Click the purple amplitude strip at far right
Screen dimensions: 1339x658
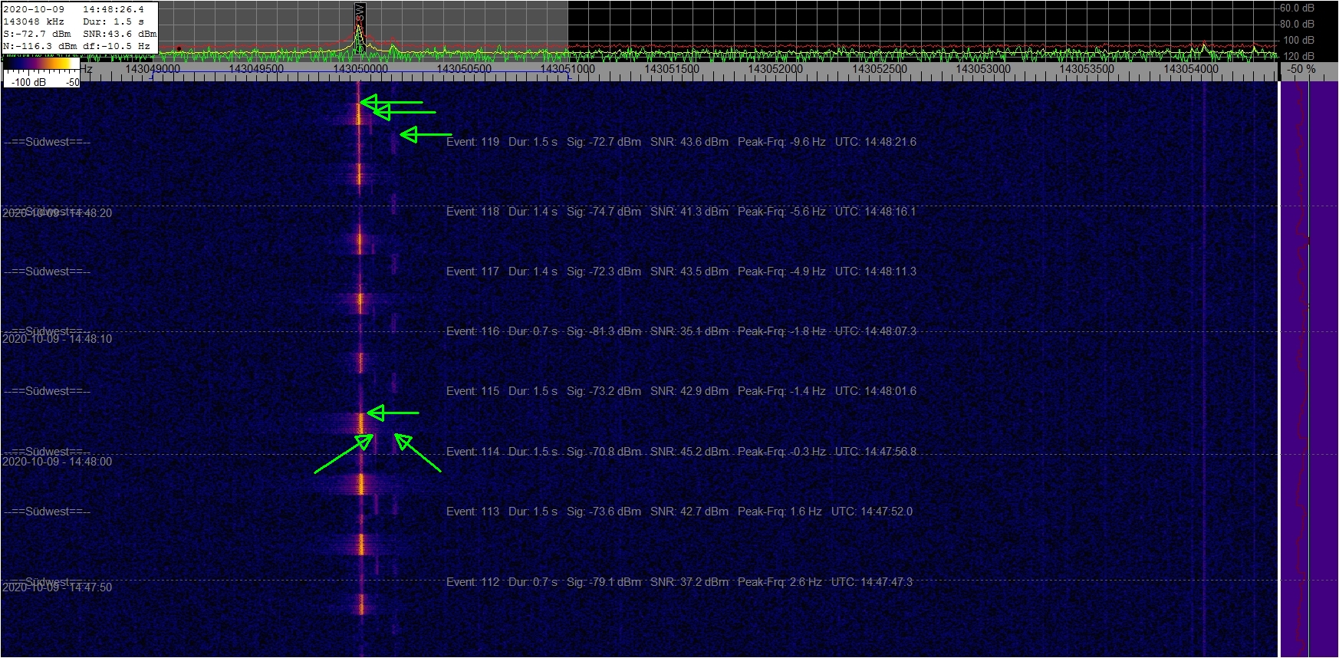(1308, 368)
